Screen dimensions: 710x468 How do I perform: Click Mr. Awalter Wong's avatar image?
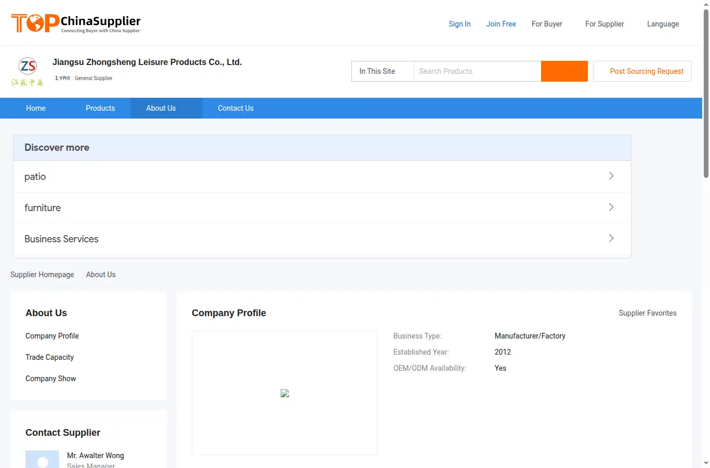tap(42, 459)
